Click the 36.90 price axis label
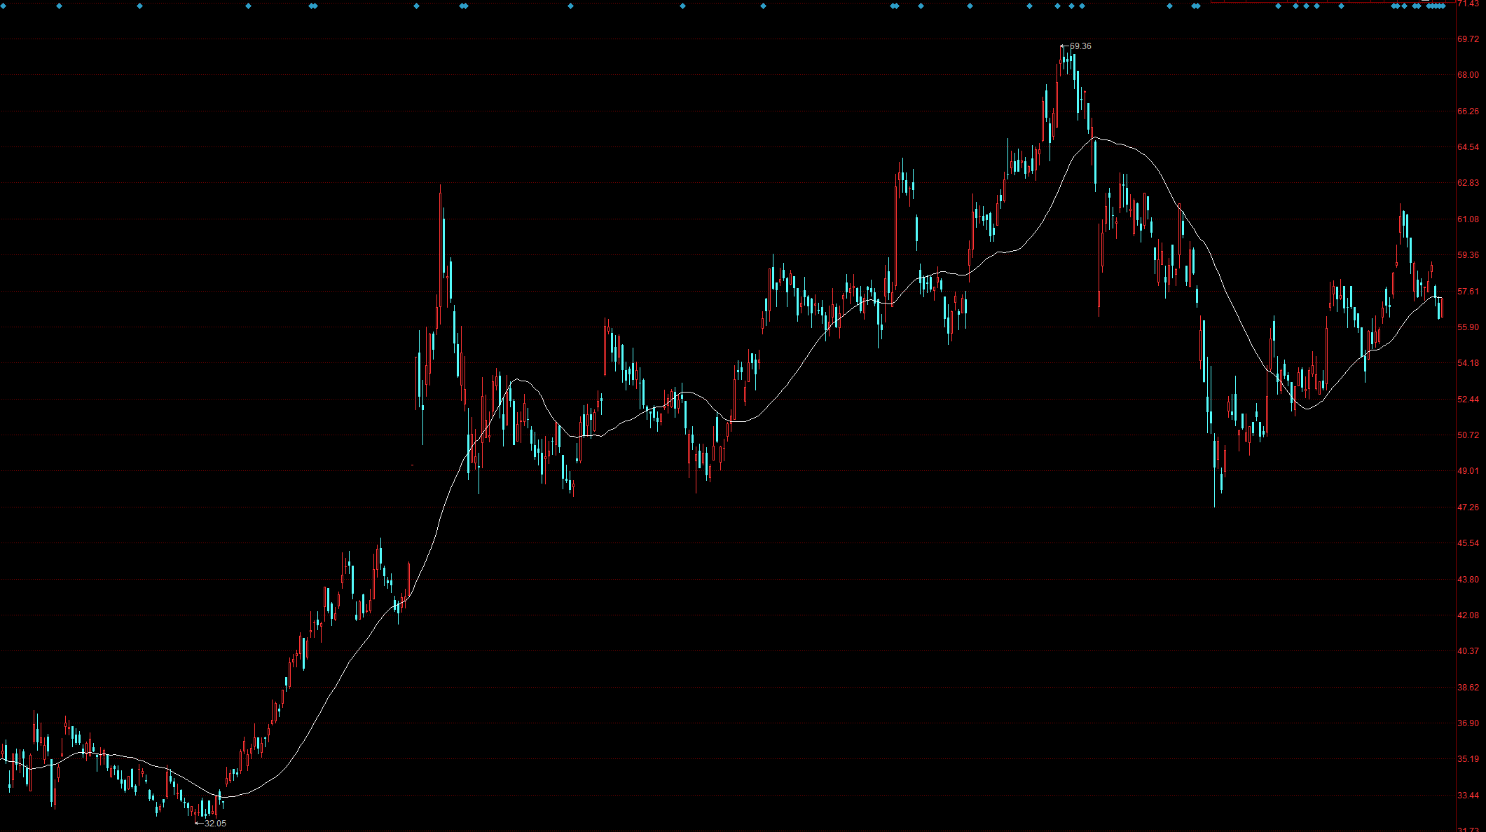Viewport: 1486px width, 832px height. coord(1468,723)
